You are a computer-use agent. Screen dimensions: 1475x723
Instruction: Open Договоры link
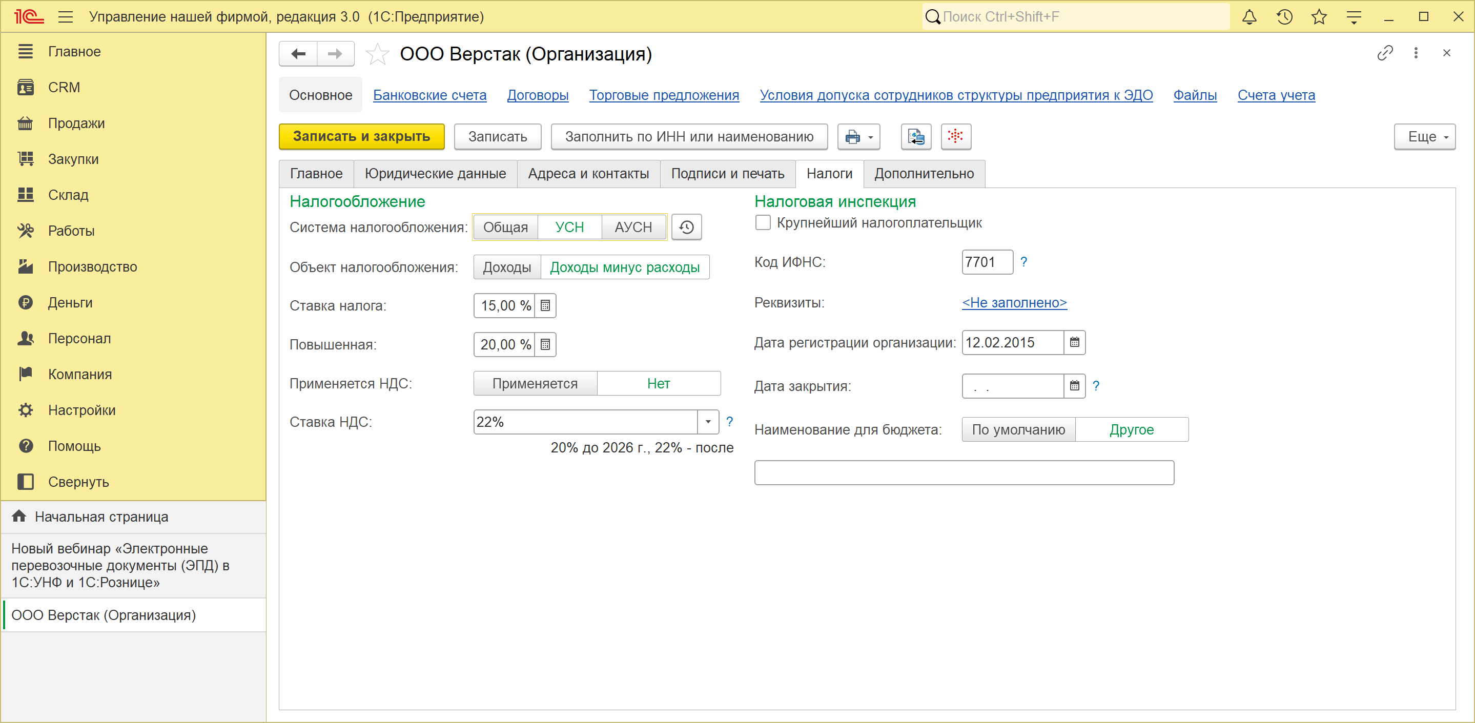[x=538, y=95]
